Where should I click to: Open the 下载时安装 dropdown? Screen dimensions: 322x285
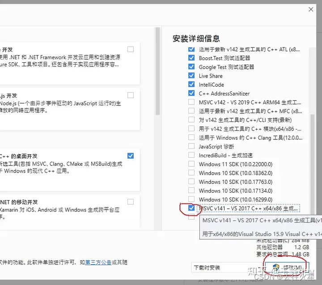click(x=227, y=268)
